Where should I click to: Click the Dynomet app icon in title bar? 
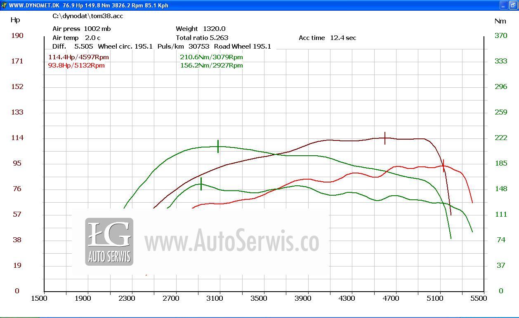[4, 5]
